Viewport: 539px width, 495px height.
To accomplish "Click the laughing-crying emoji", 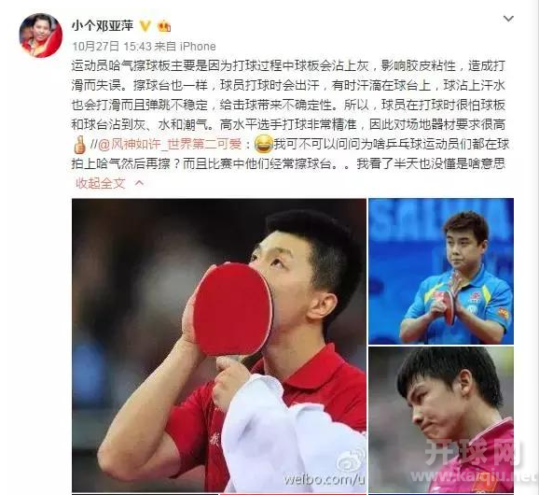I will point(264,144).
